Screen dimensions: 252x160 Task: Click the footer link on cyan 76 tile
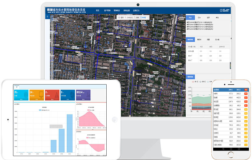coord(21,100)
